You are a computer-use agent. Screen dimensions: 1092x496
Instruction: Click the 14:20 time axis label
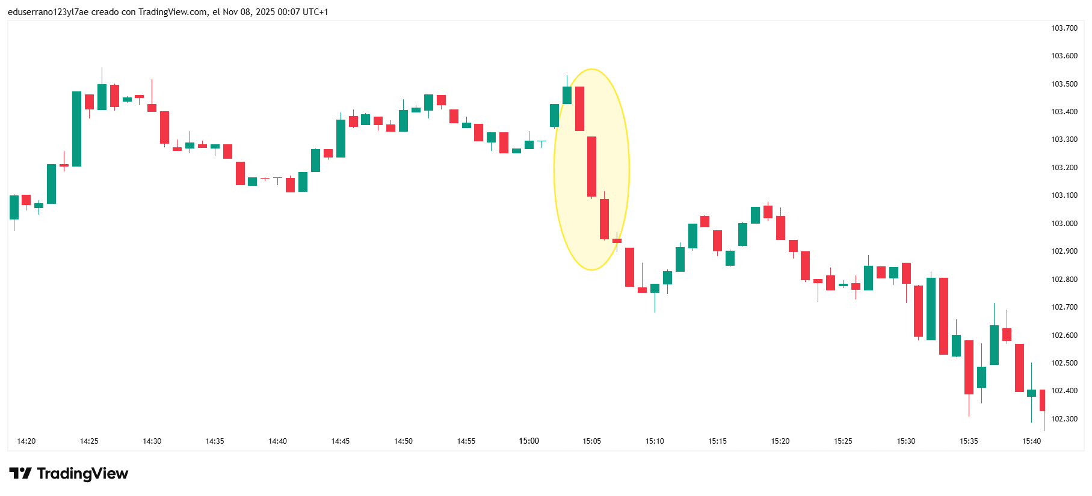26,441
